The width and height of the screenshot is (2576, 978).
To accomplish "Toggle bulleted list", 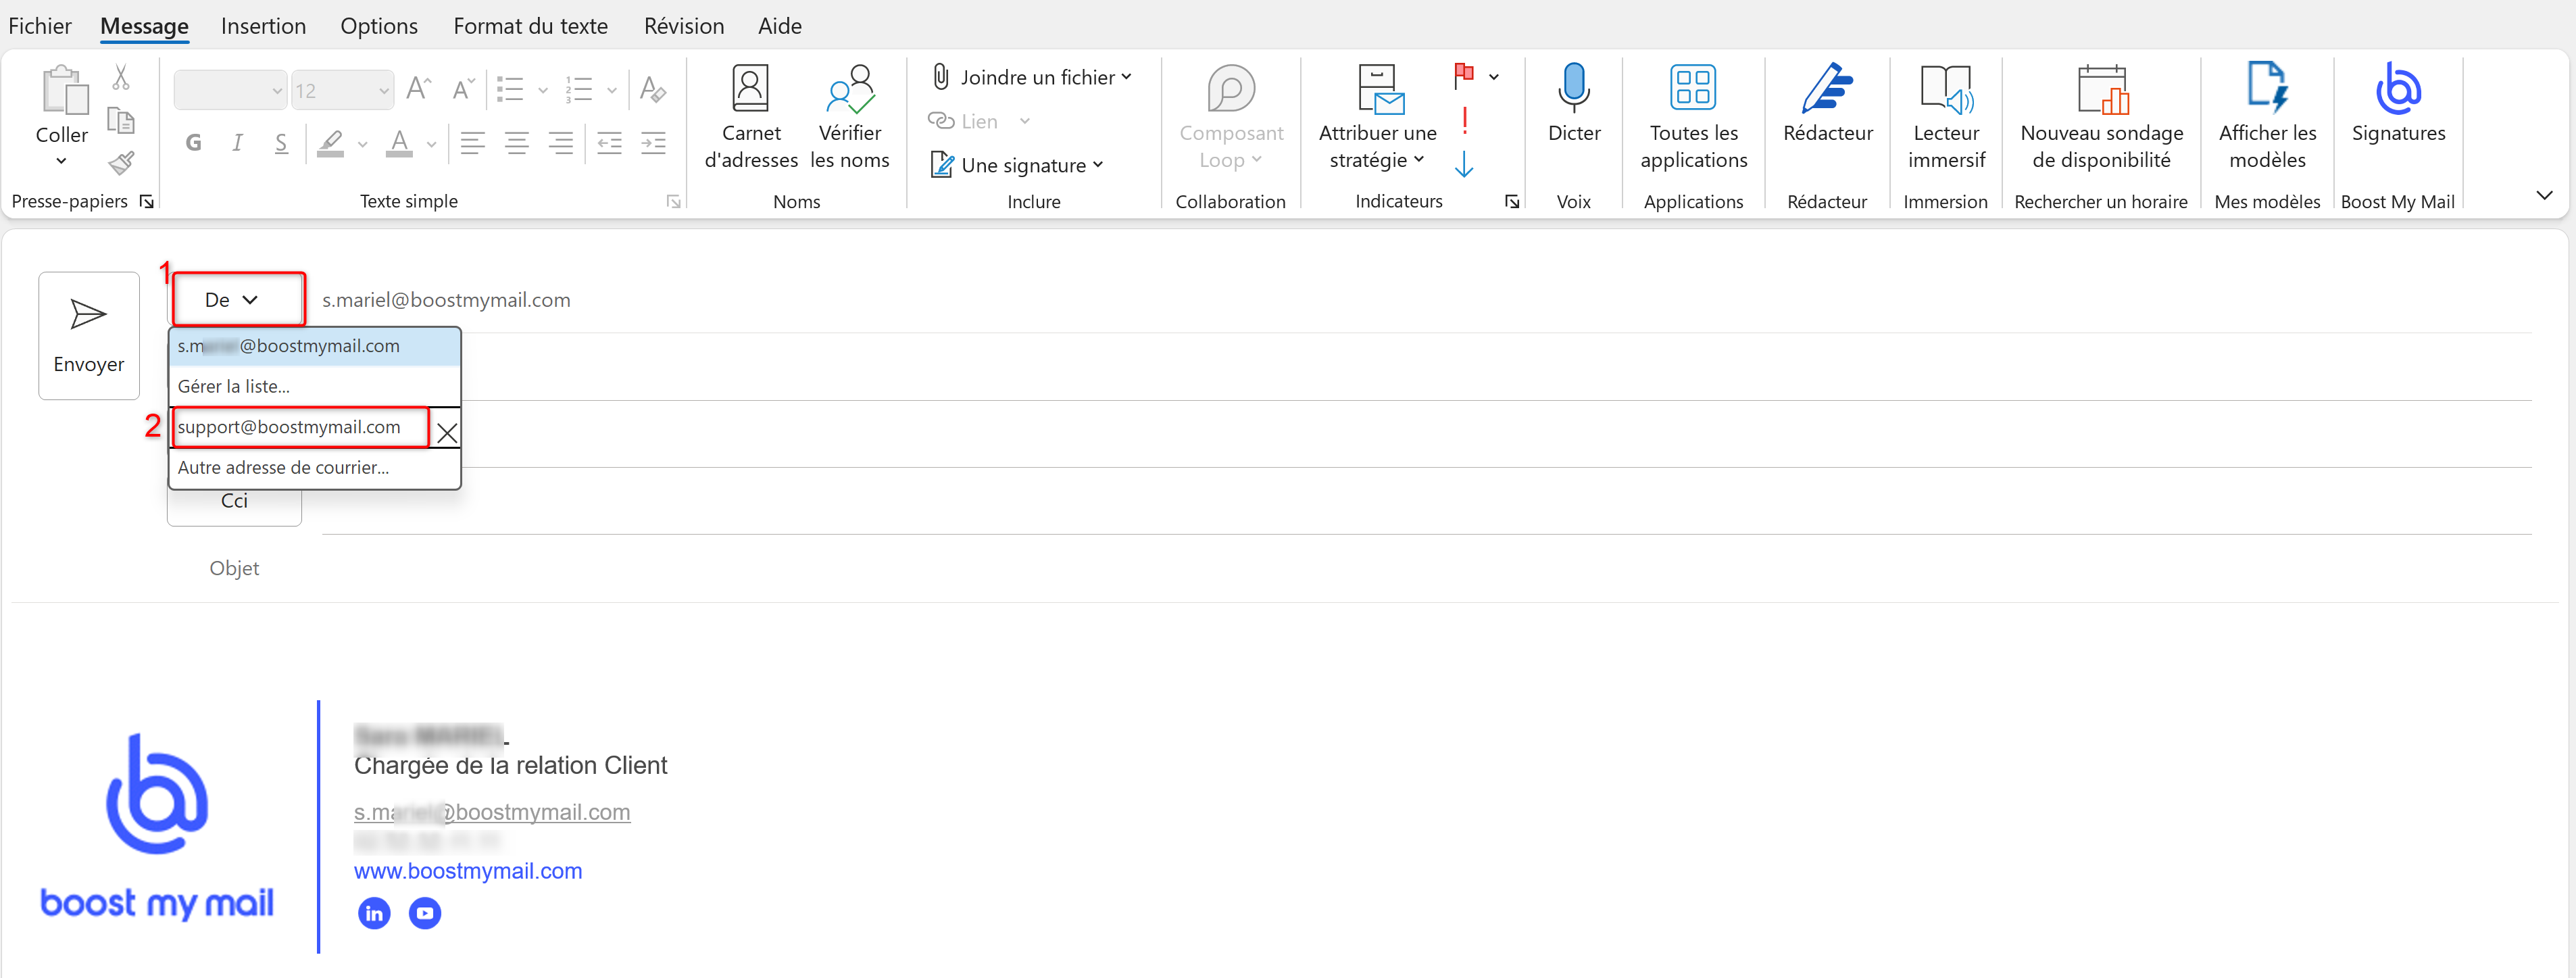I will point(510,89).
